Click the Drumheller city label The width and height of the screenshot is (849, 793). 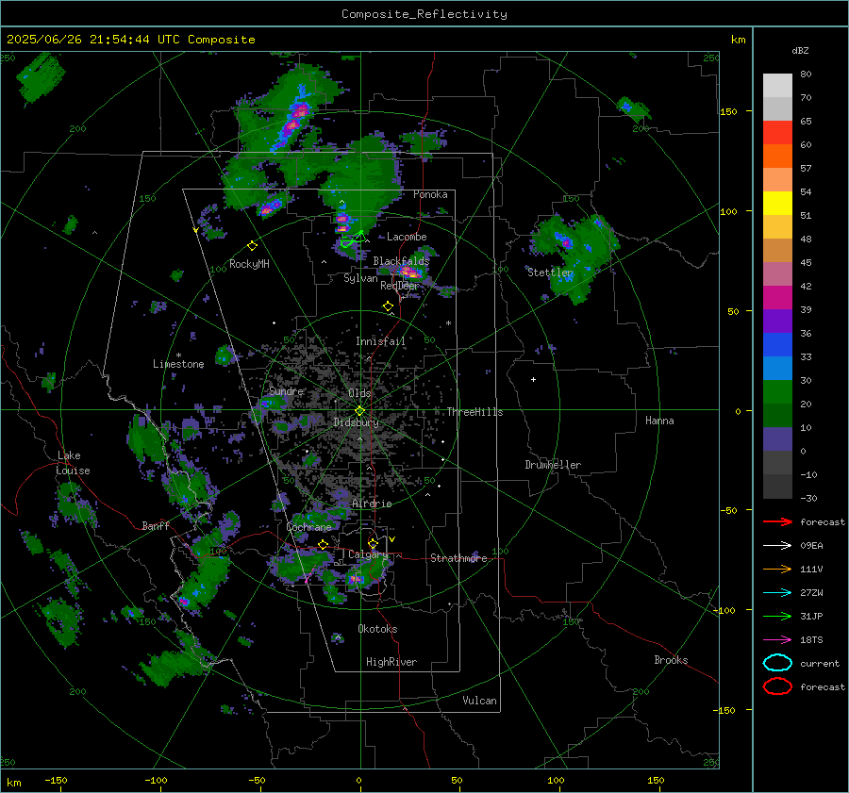click(553, 465)
